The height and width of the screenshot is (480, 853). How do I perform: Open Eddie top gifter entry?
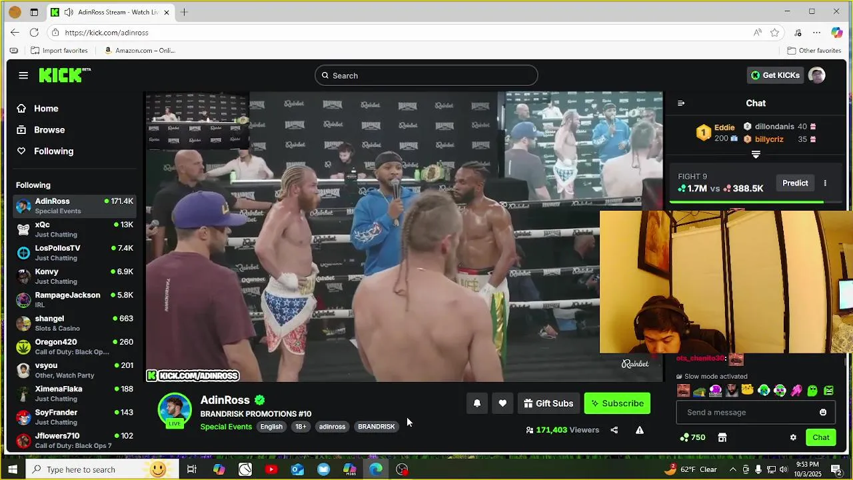[x=717, y=133]
